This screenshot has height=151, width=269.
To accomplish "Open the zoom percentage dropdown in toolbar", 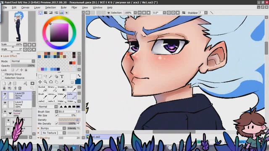I will click(x=135, y=13).
